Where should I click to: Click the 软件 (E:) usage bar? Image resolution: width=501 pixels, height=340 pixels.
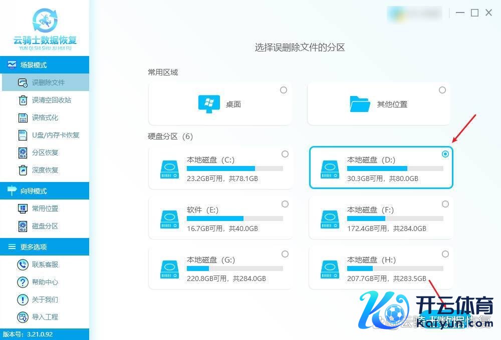point(234,218)
